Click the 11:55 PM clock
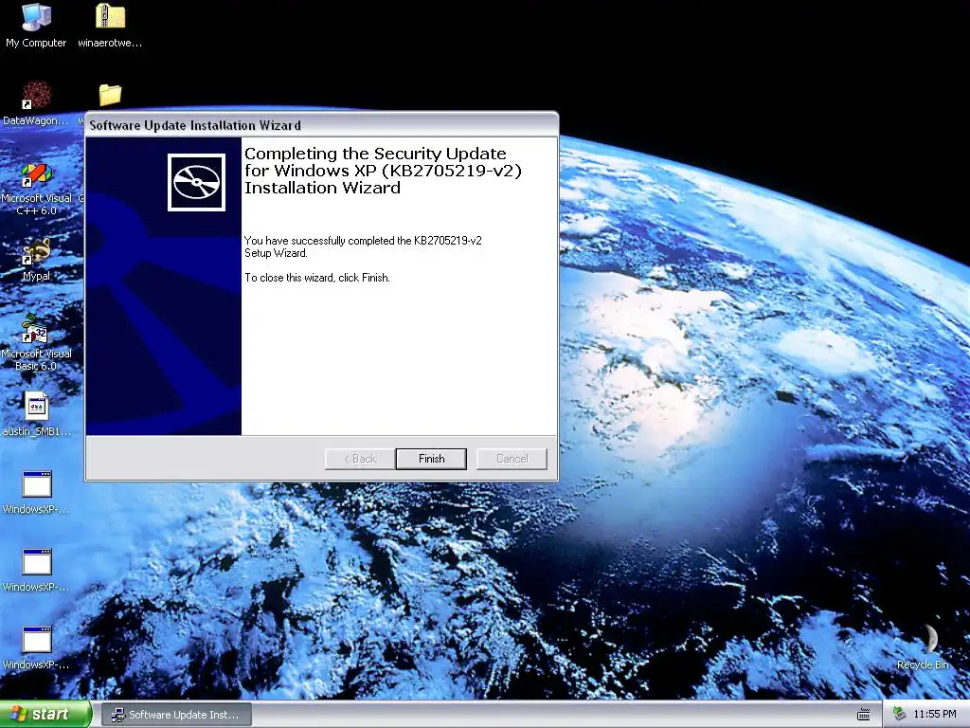 point(934,715)
